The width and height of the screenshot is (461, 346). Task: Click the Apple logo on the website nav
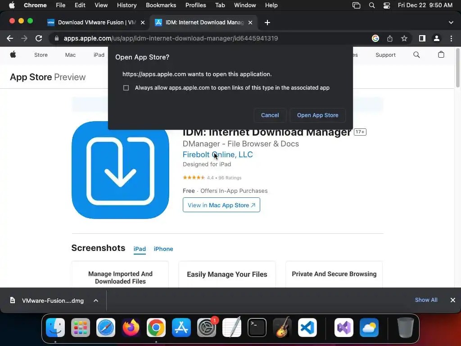(13, 55)
